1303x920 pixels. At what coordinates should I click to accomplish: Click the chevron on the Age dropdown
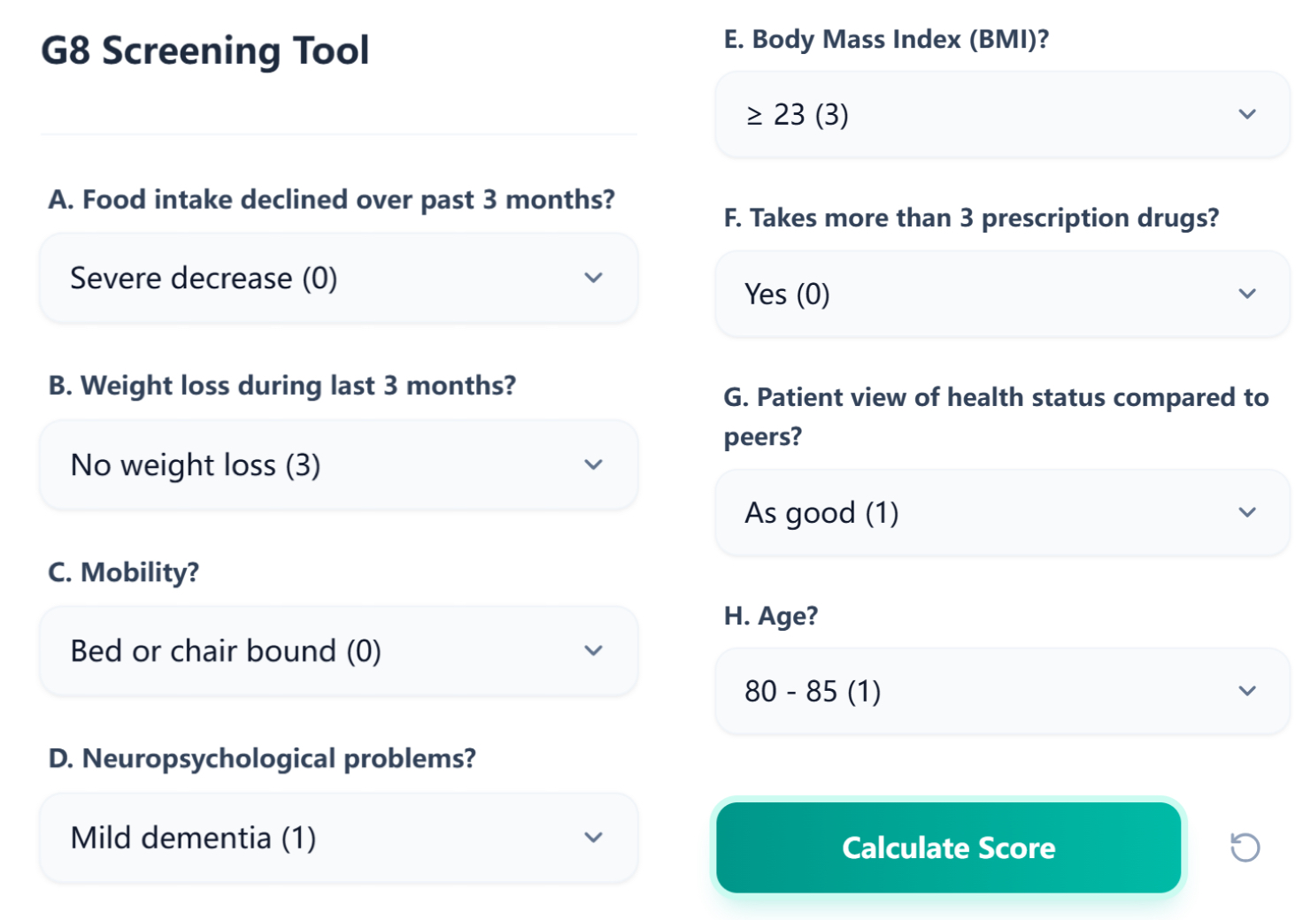[x=1248, y=691]
